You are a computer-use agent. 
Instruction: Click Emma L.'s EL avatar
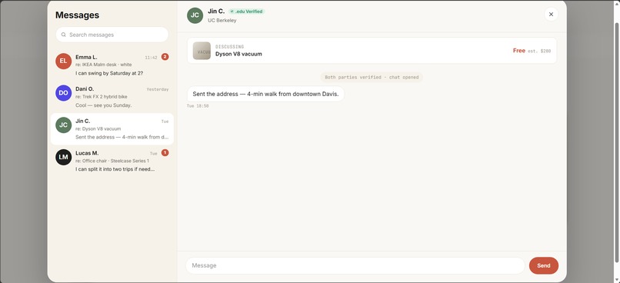[x=63, y=61]
